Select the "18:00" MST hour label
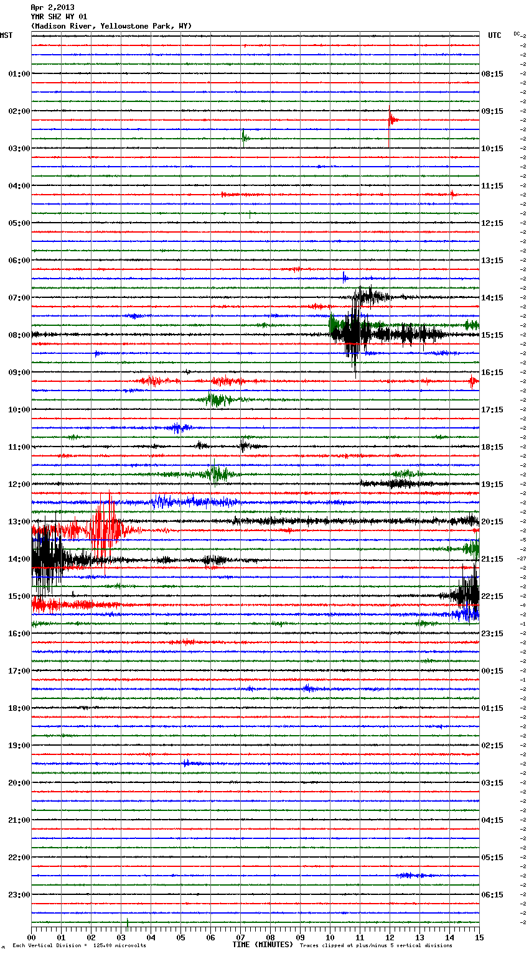 click(19, 708)
